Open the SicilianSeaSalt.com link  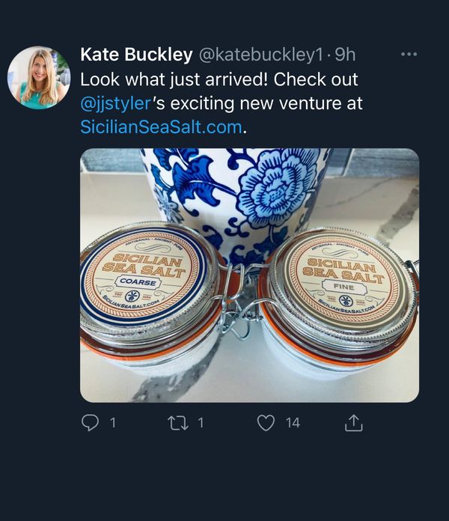point(161,127)
